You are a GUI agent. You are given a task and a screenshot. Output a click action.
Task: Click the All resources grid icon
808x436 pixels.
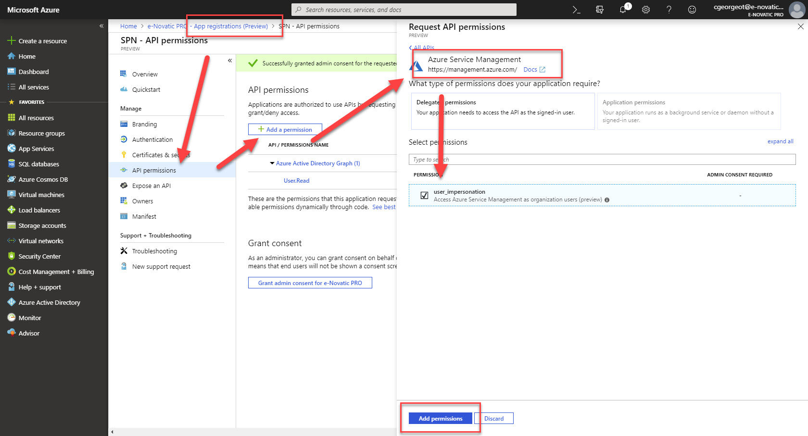(12, 118)
